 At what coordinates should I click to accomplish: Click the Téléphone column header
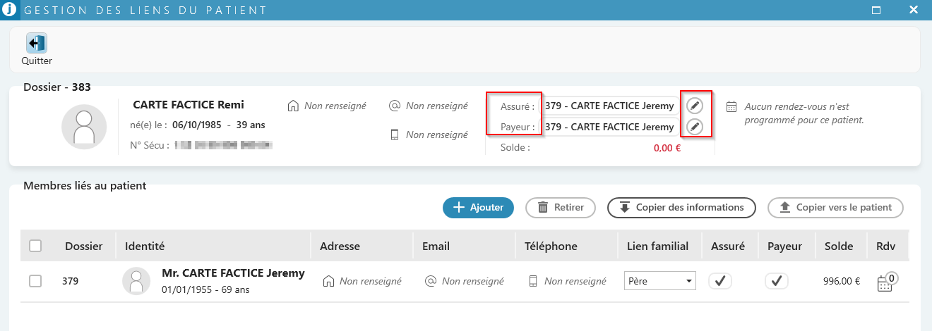(x=551, y=246)
